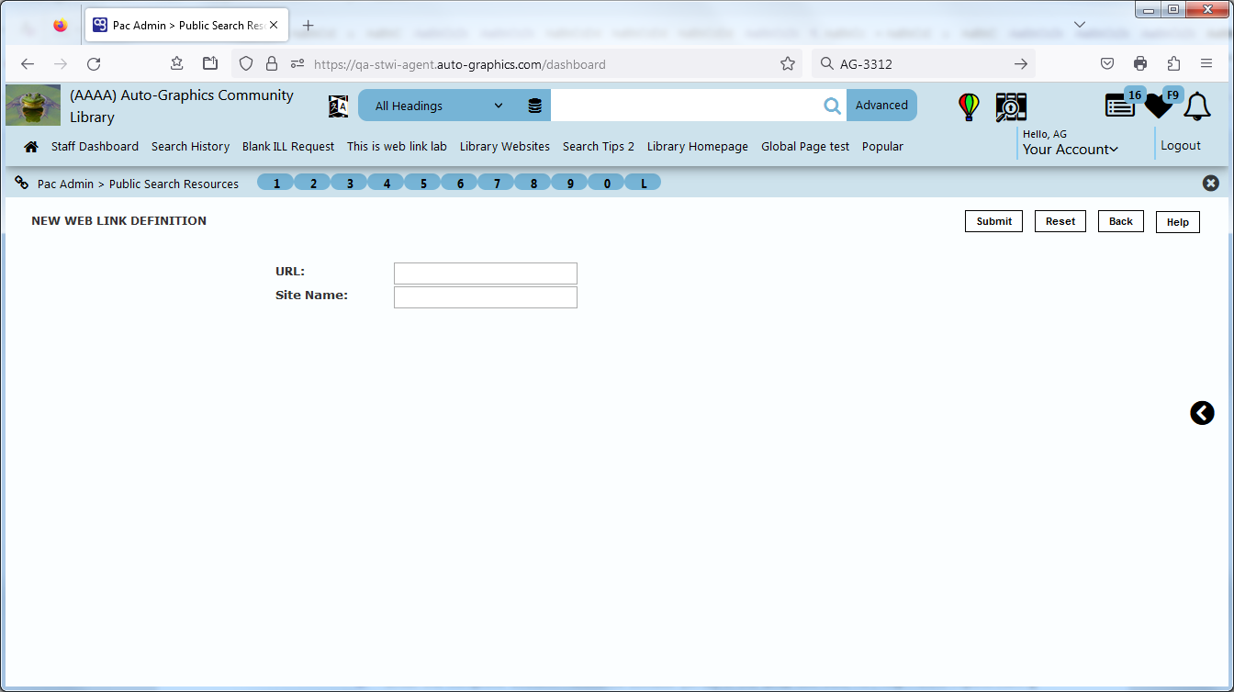The image size is (1234, 692).
Task: Open Firefox extensions puzzle icon
Action: pos(1173,63)
